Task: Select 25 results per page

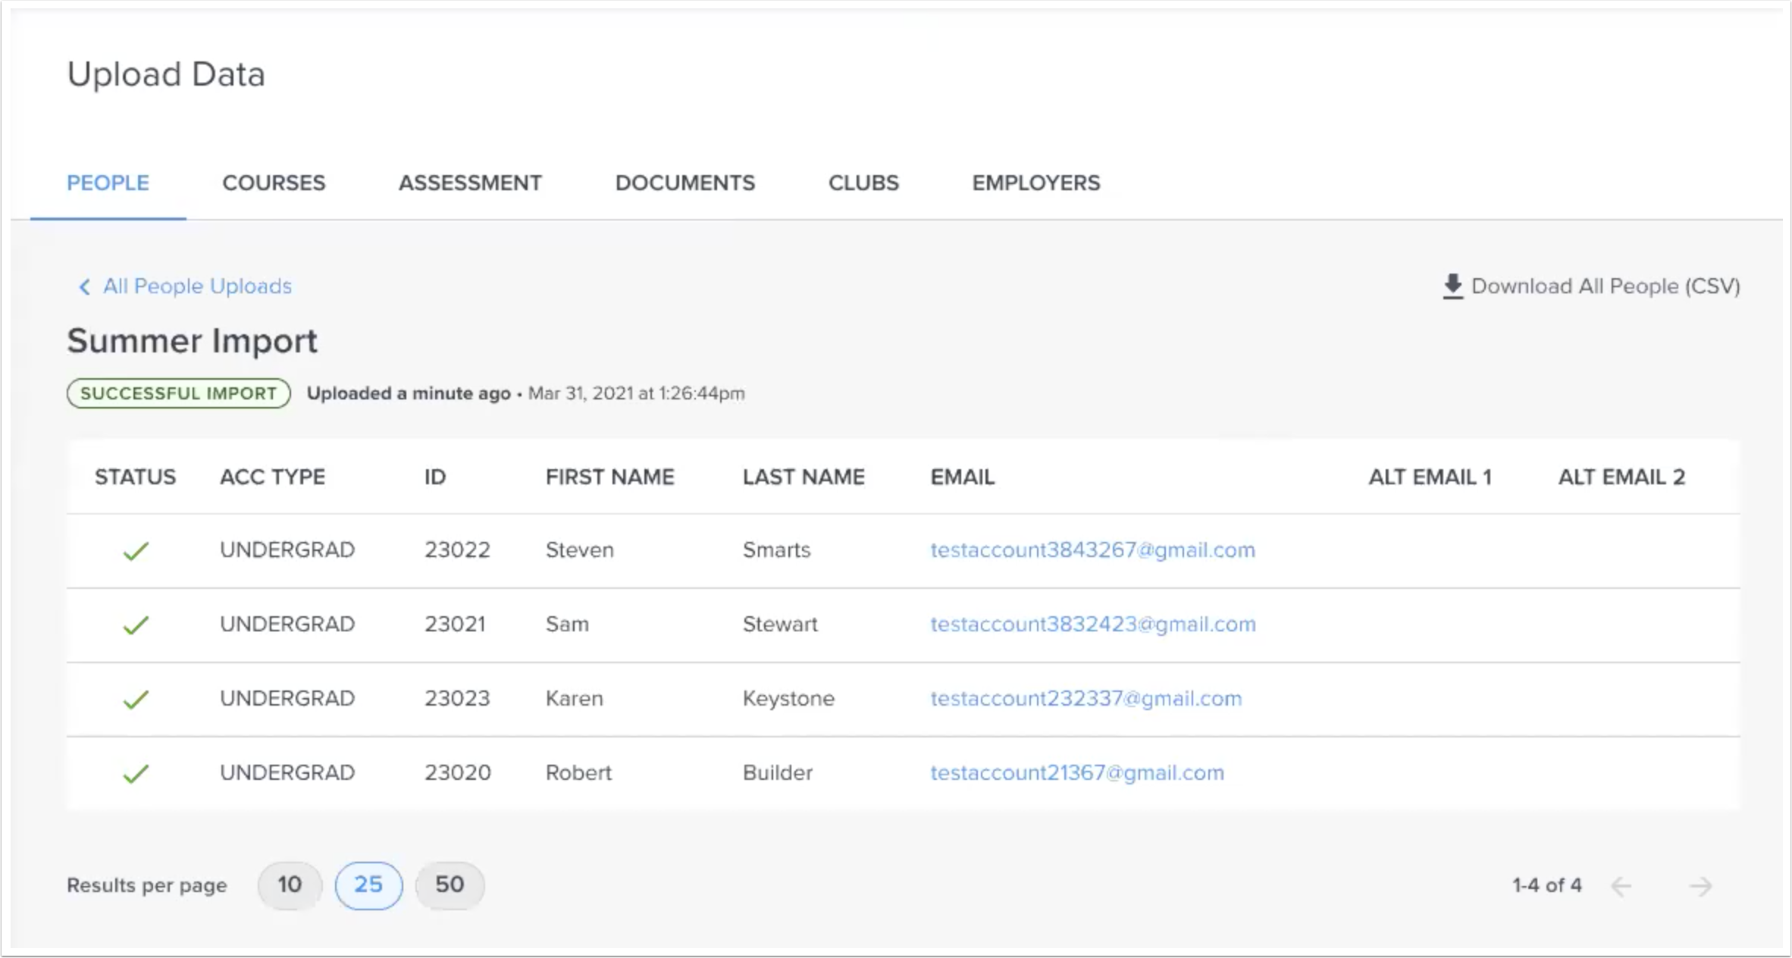Action: point(368,884)
